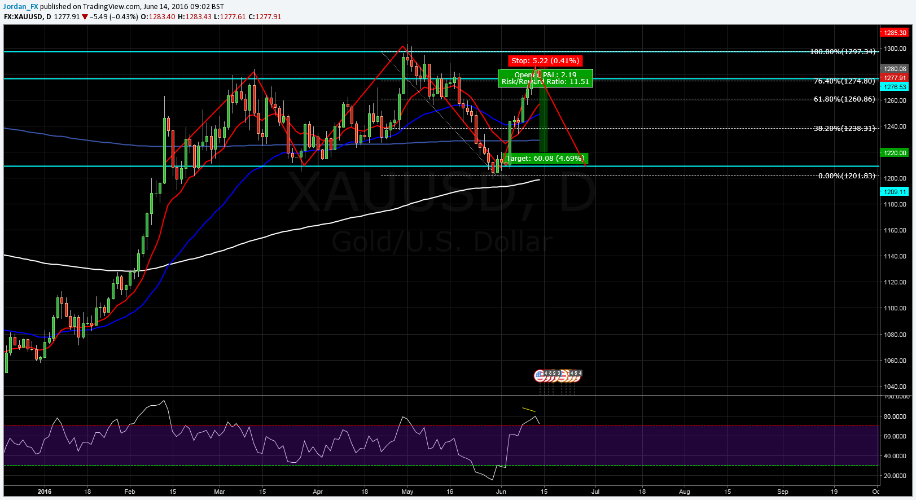916x500 pixels.
Task: Click the RSI 40.0000 axis value
Action: click(895, 456)
